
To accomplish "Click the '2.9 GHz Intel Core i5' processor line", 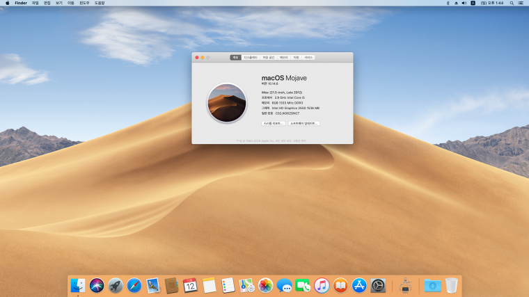I will (283, 98).
